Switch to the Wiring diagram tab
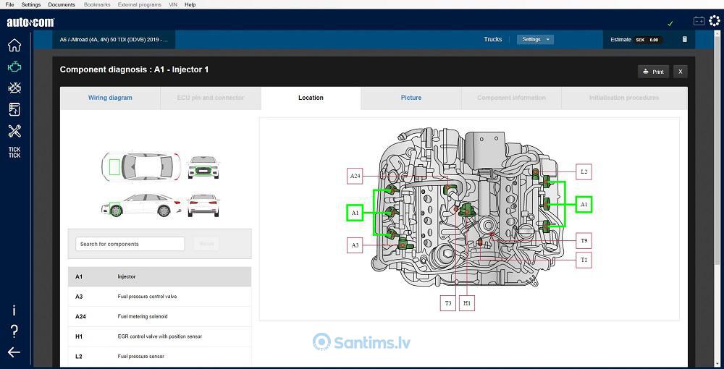The height and width of the screenshot is (369, 724). coord(110,98)
